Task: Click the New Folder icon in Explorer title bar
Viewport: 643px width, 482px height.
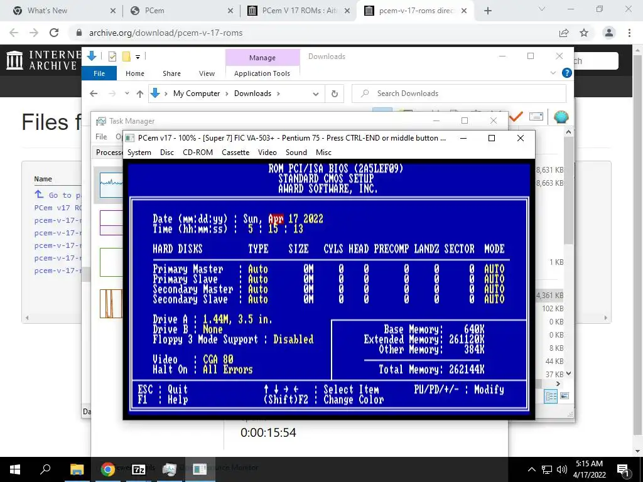Action: (x=126, y=56)
